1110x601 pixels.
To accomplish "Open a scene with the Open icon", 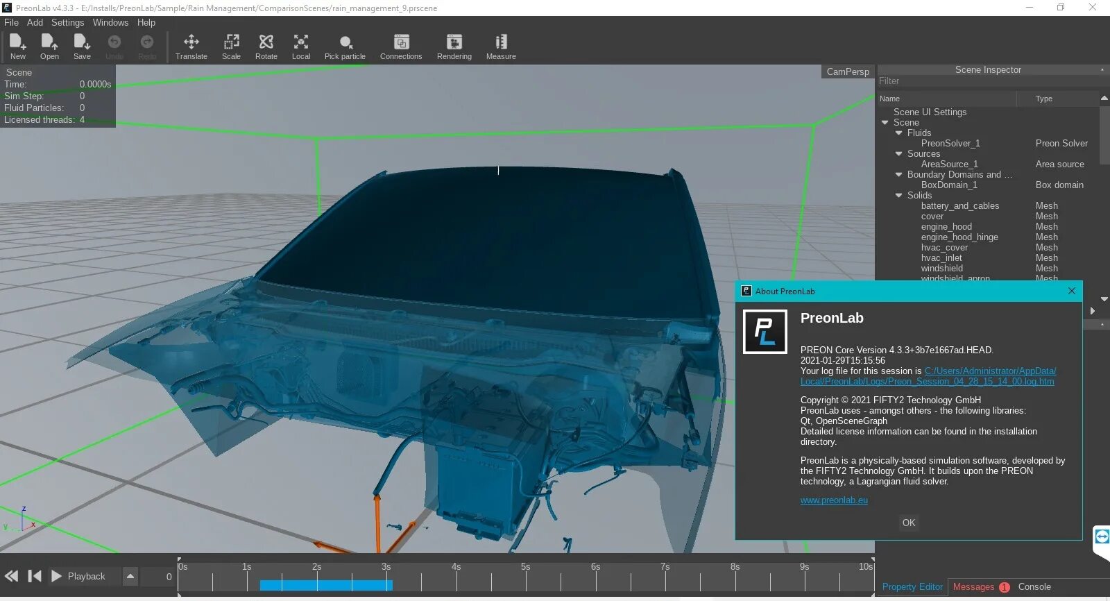I will point(49,42).
